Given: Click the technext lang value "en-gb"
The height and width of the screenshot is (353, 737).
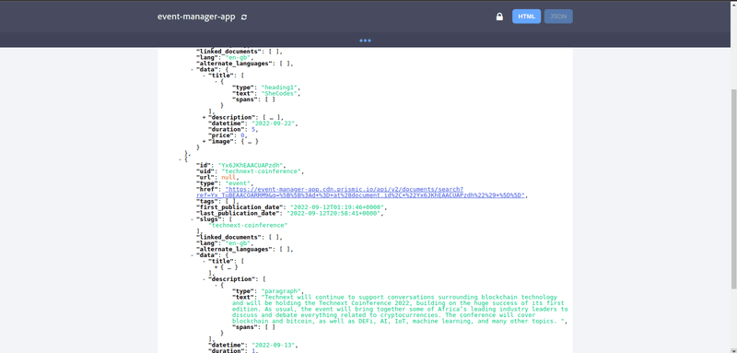Looking at the screenshot, I should (239, 243).
